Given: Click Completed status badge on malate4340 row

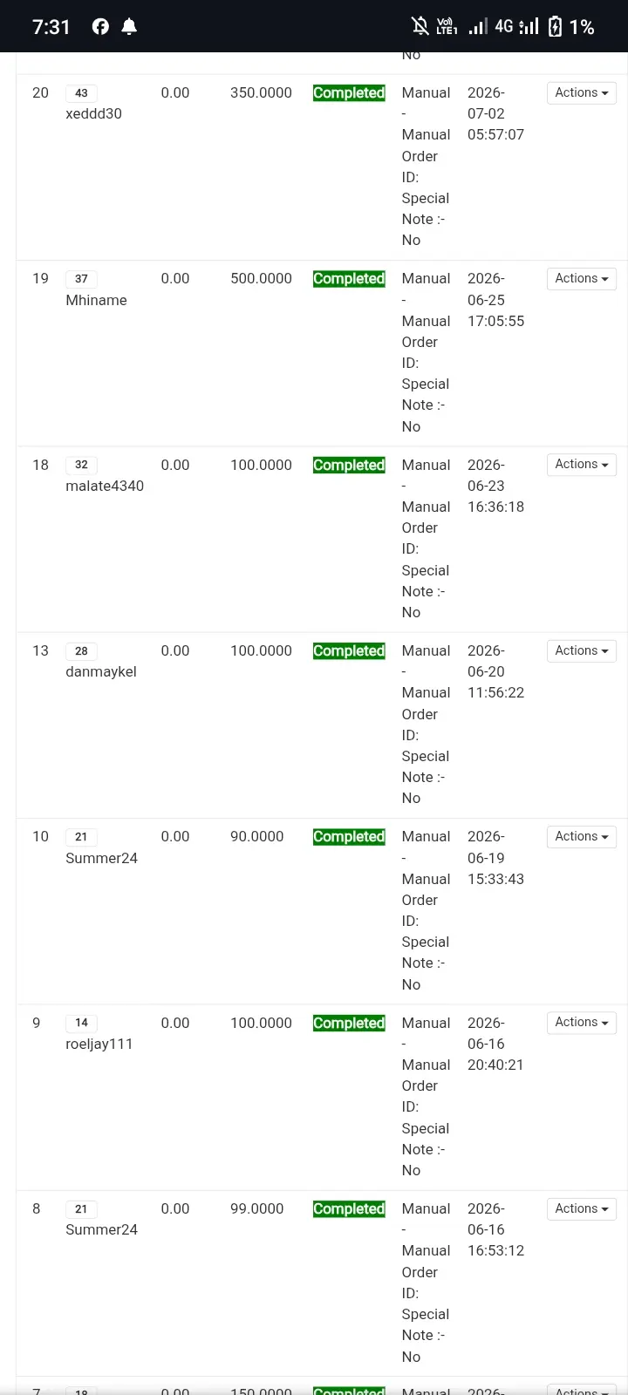Looking at the screenshot, I should 349,466.
